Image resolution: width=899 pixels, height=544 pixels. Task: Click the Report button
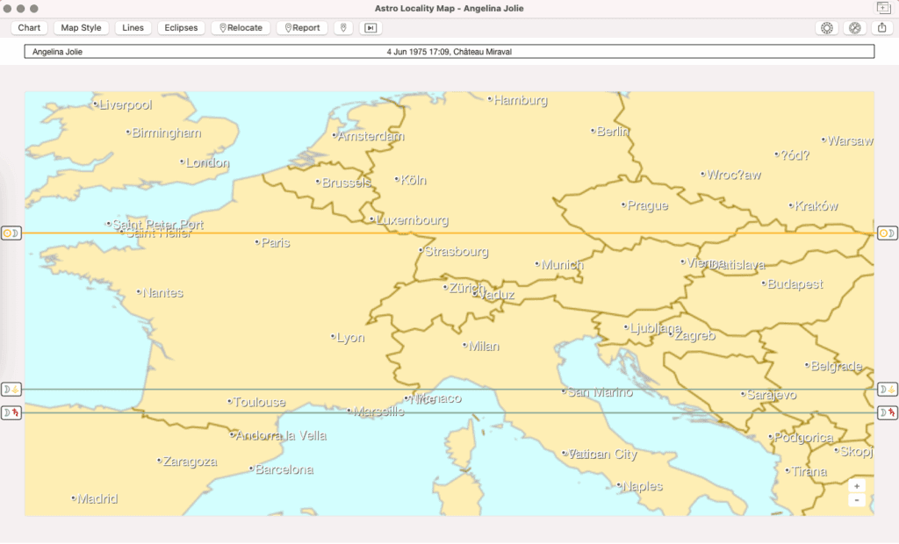(302, 28)
